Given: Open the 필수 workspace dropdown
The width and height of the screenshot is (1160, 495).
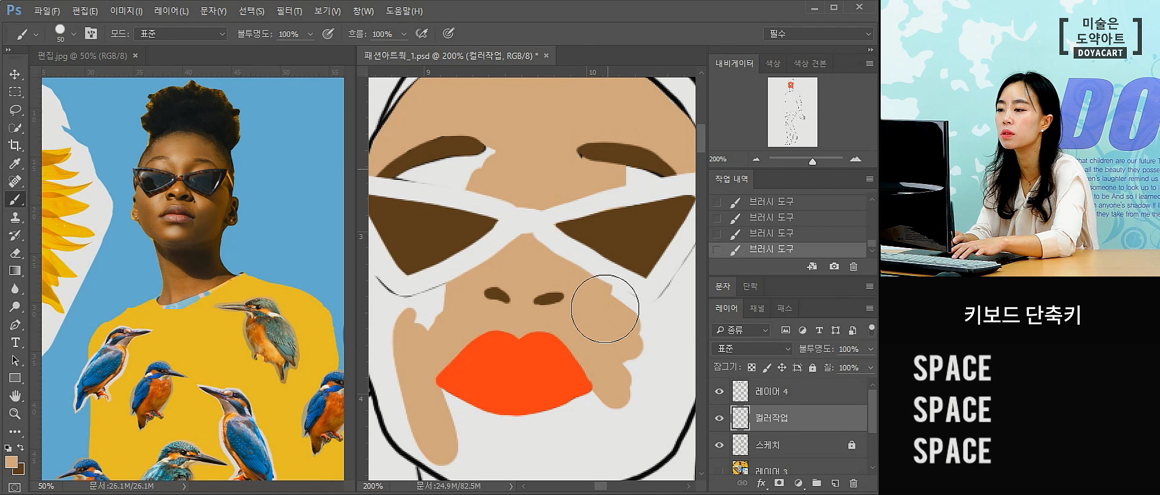Looking at the screenshot, I should 818,34.
